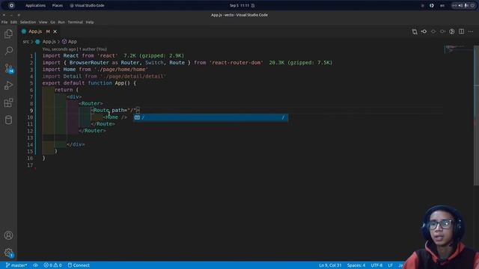Open the Places menu in top panel

[x=58, y=5]
